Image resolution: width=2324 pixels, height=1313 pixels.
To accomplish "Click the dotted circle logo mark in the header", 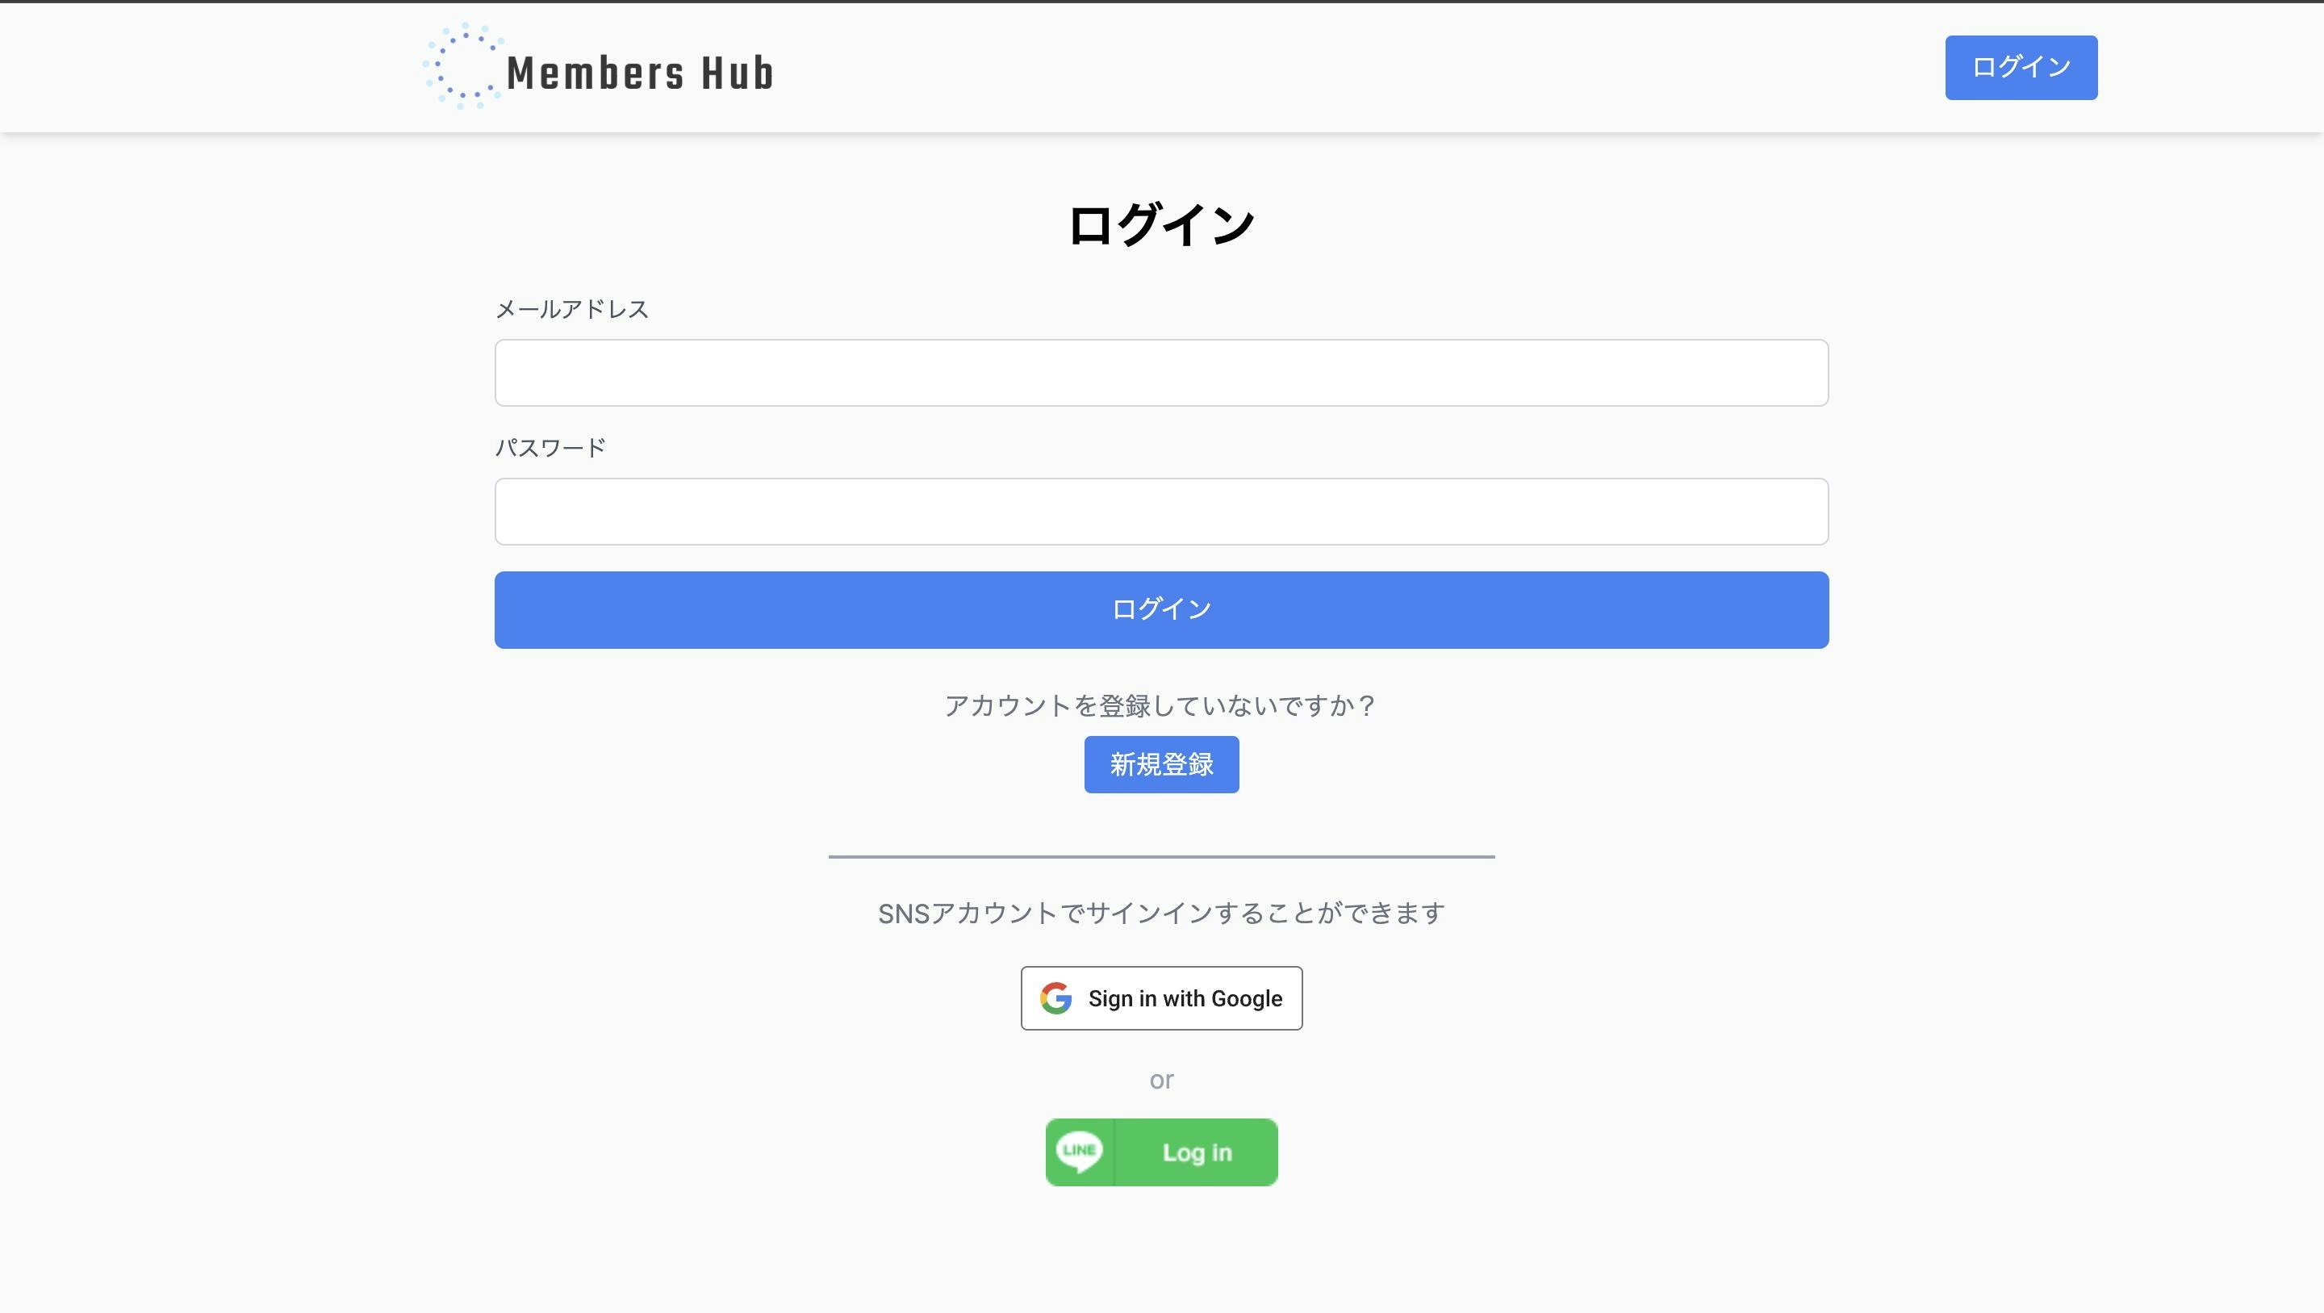I will click(464, 67).
